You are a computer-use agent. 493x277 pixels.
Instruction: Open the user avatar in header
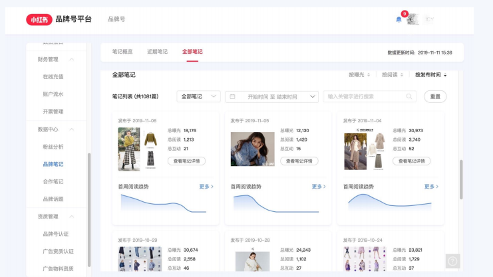413,19
